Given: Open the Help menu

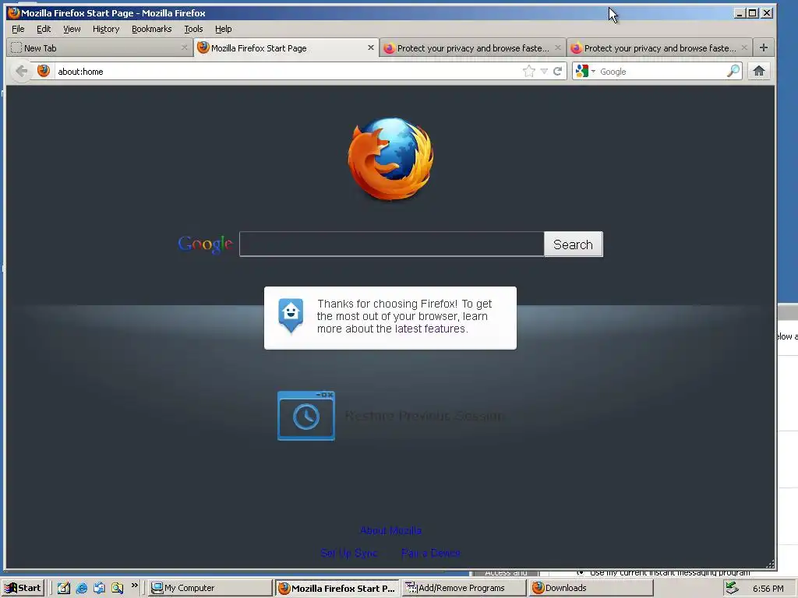Looking at the screenshot, I should click(x=223, y=29).
